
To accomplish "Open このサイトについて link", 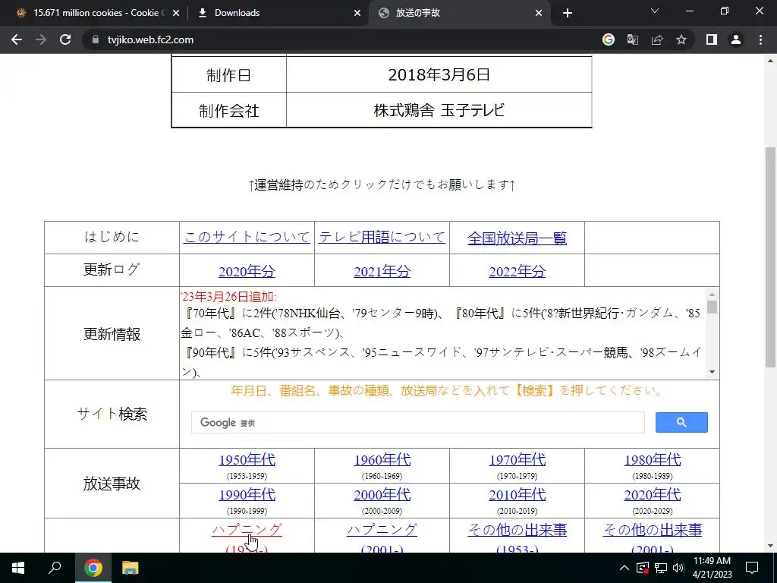I will [247, 237].
